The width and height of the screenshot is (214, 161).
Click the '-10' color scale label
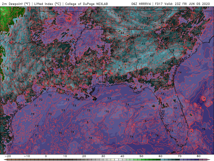(27, 156)
